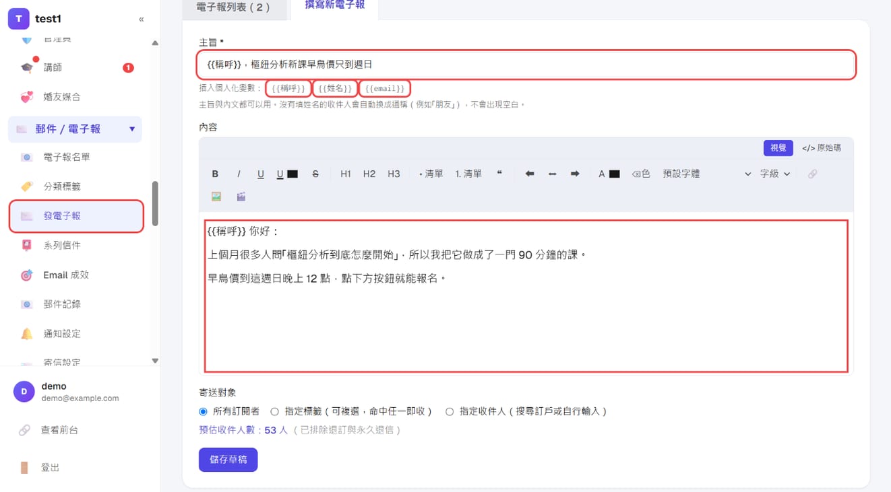891x492 pixels.
Task: Insert blockquote with quote icon
Action: coord(499,174)
